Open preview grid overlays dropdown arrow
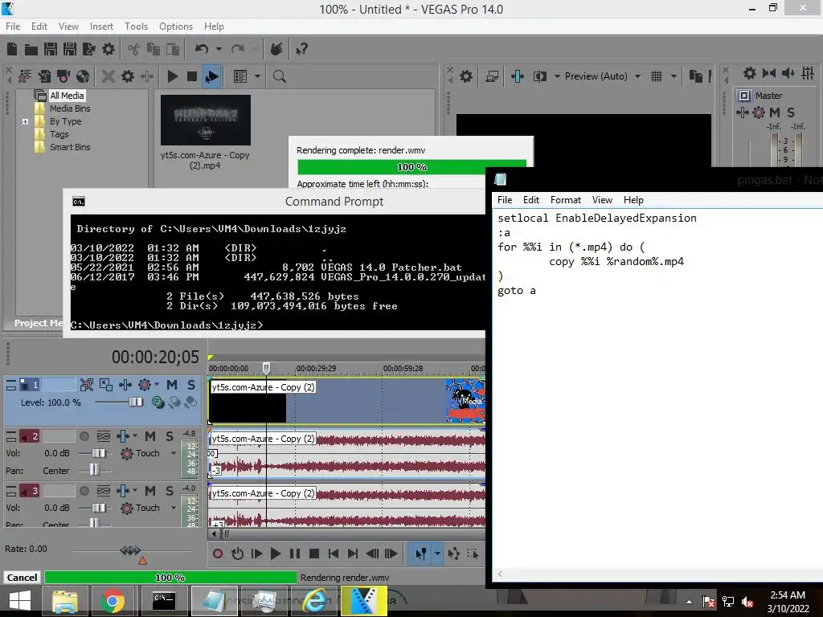823x617 pixels. 674,76
